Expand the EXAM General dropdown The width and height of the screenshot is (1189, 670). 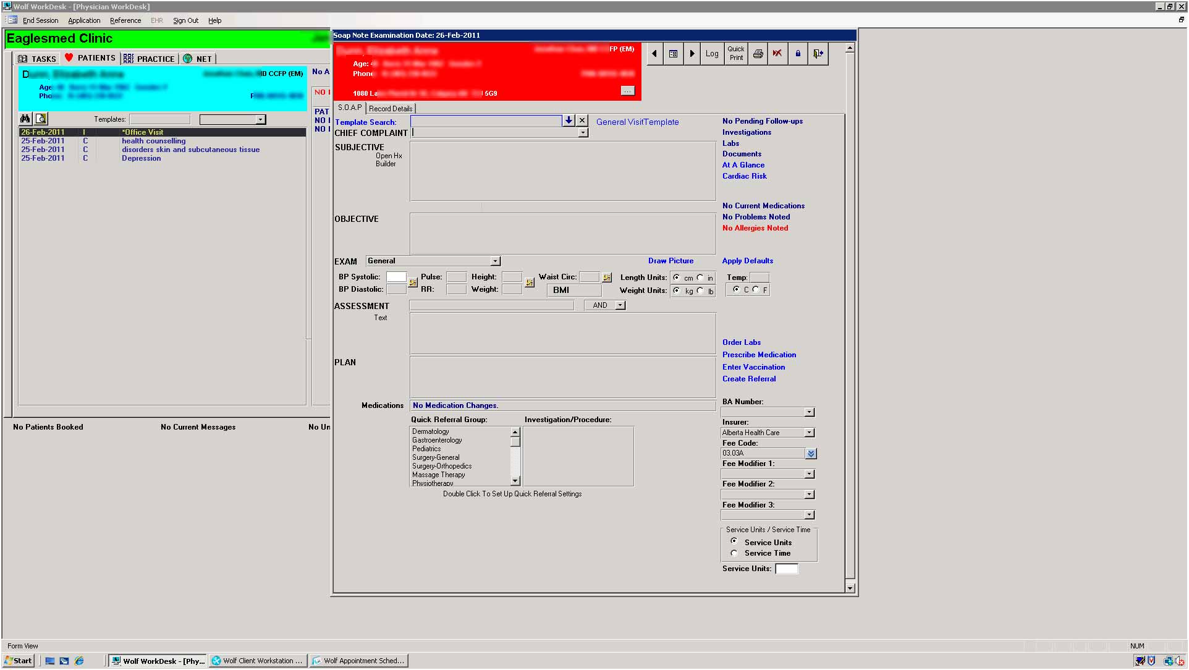(495, 261)
